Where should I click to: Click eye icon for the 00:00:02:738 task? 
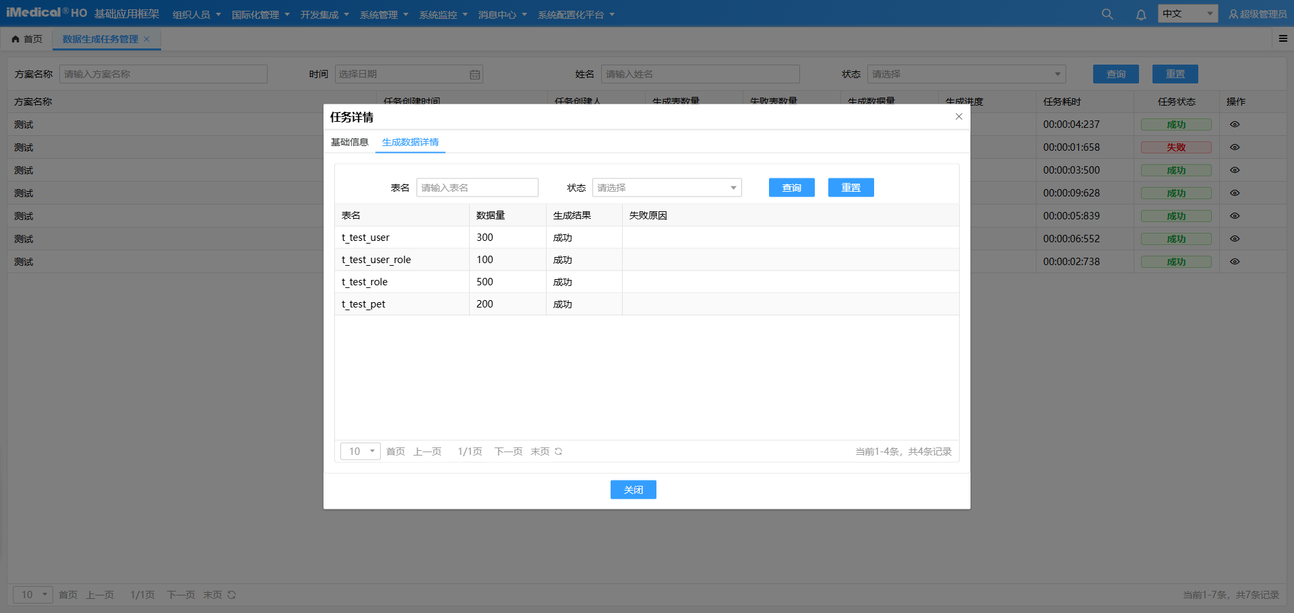[1235, 262]
